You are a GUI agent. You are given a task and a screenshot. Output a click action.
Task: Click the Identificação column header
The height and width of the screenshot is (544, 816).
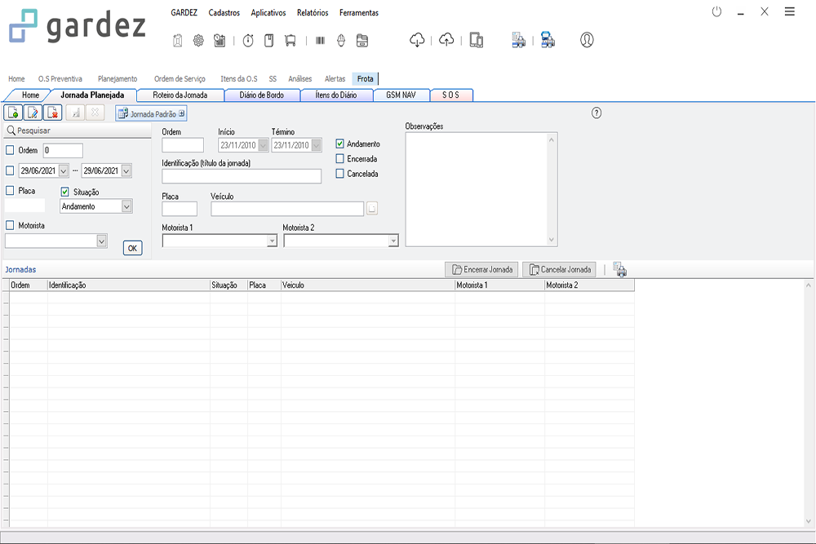pyautogui.click(x=129, y=285)
